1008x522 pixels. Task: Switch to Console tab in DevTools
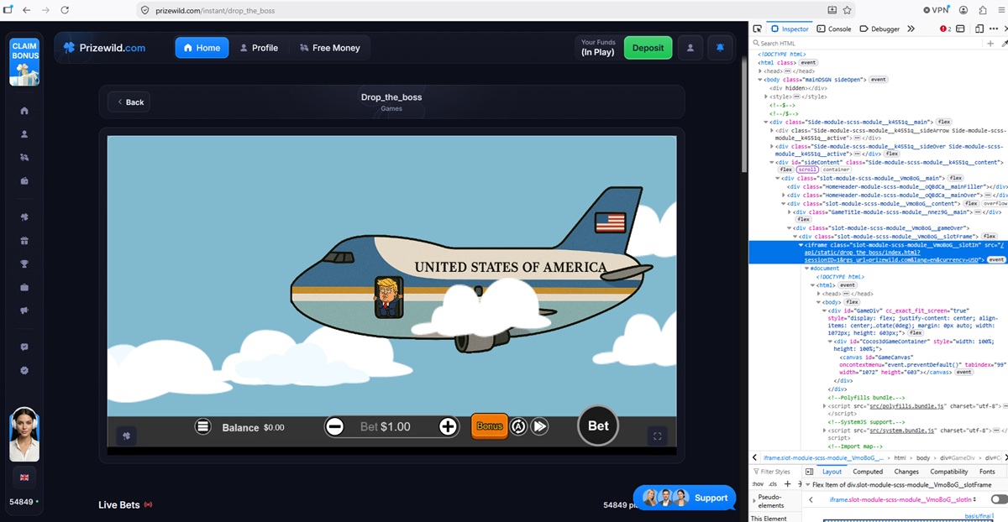(x=834, y=29)
